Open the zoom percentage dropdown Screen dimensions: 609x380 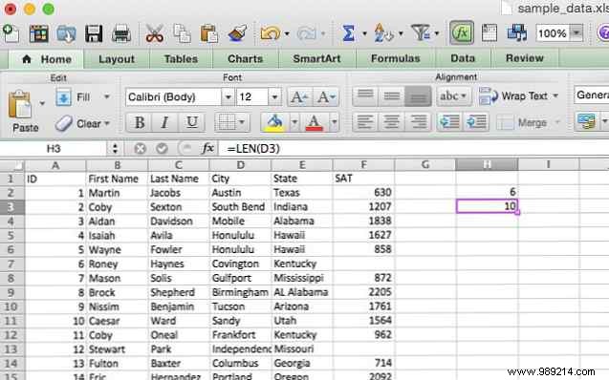[576, 33]
